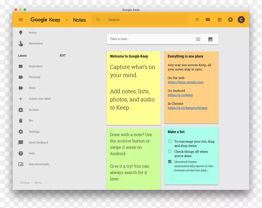The image size is (262, 208).
Task: Open Archive from the sidebar
Action: pyautogui.click(x=33, y=110)
